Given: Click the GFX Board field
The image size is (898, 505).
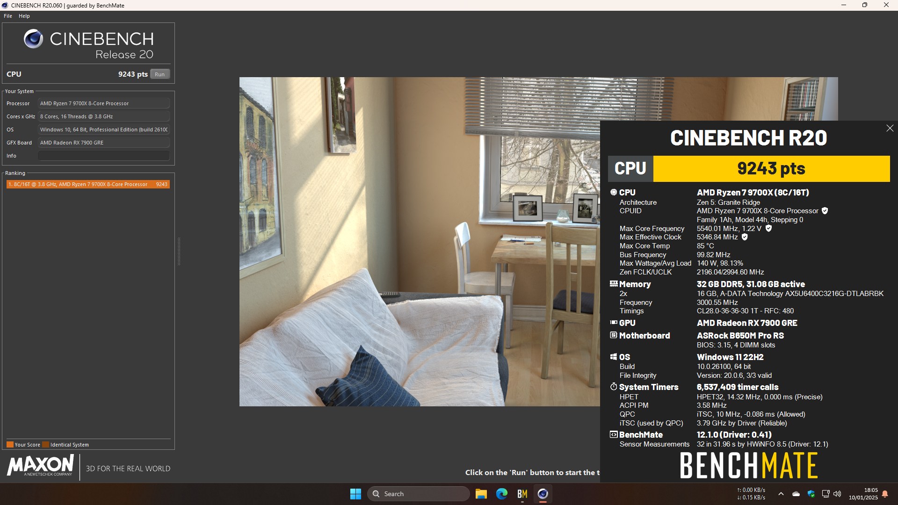Looking at the screenshot, I should pyautogui.click(x=104, y=143).
